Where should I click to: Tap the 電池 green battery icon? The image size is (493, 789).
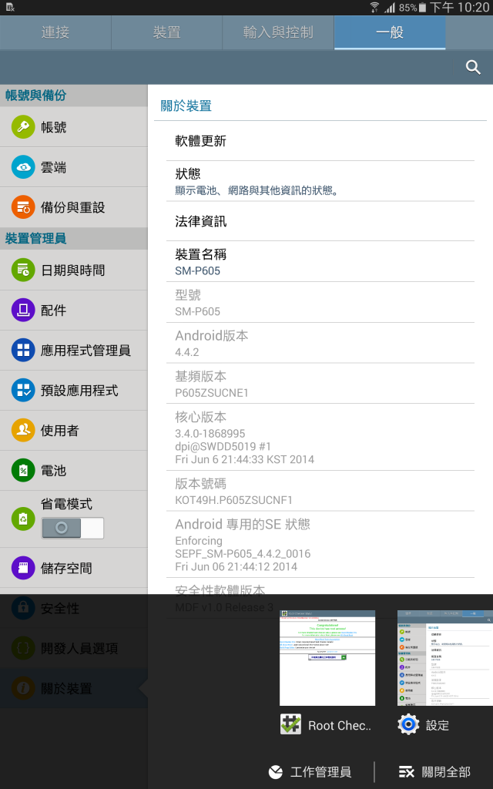pyautogui.click(x=23, y=471)
